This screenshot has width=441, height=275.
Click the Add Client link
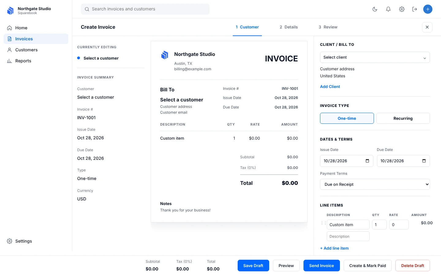(x=330, y=87)
